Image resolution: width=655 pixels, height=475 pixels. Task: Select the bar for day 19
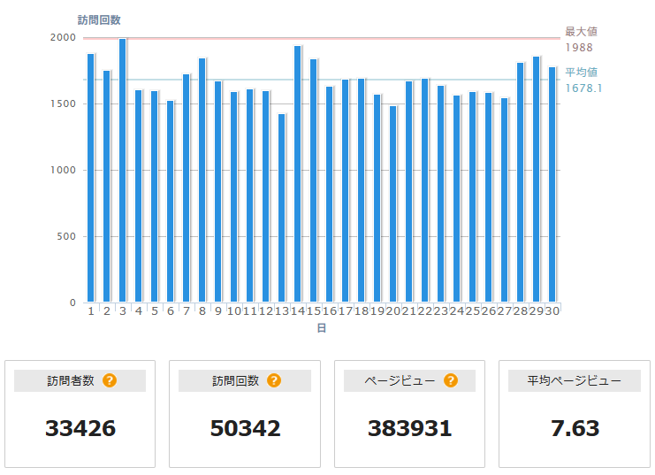[377, 198]
